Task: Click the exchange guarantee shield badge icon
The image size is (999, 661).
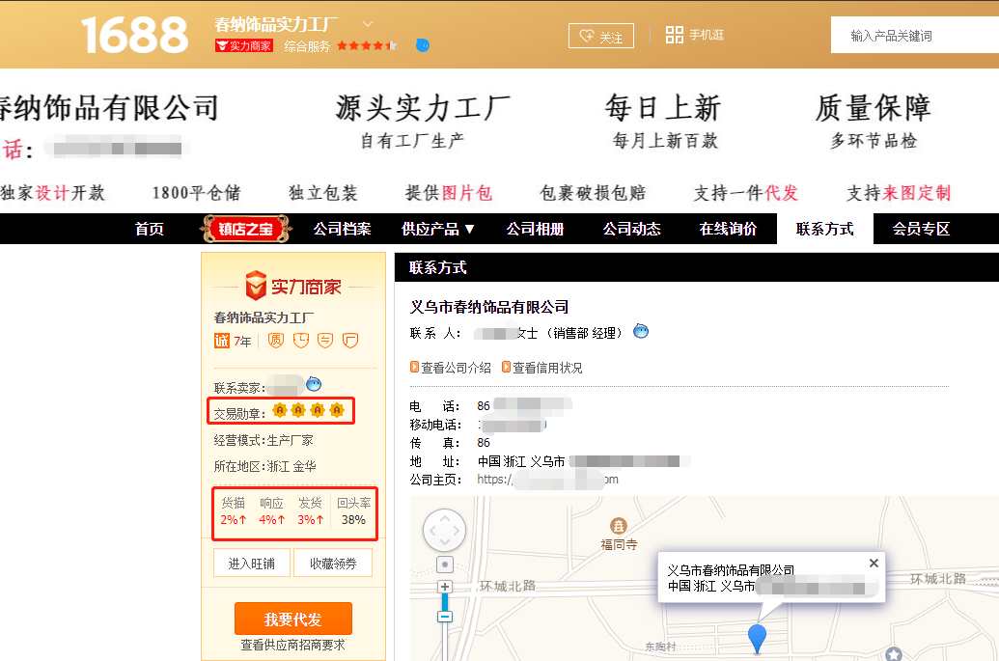Action: click(325, 341)
